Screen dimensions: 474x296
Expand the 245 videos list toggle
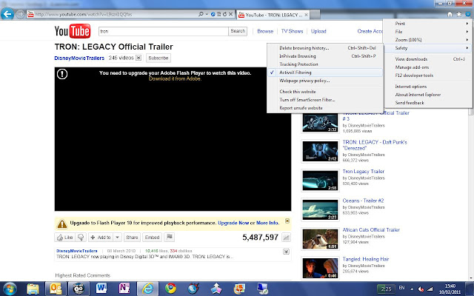point(138,58)
